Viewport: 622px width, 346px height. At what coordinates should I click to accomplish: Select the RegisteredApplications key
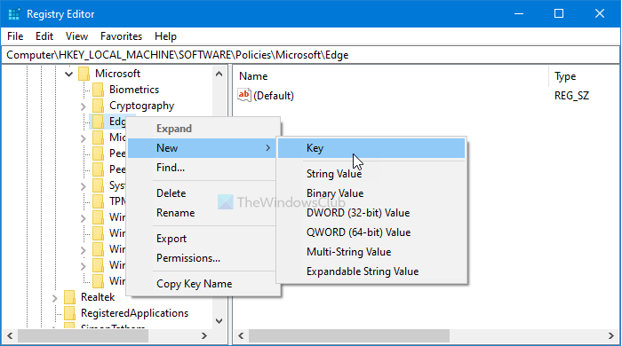point(134,313)
